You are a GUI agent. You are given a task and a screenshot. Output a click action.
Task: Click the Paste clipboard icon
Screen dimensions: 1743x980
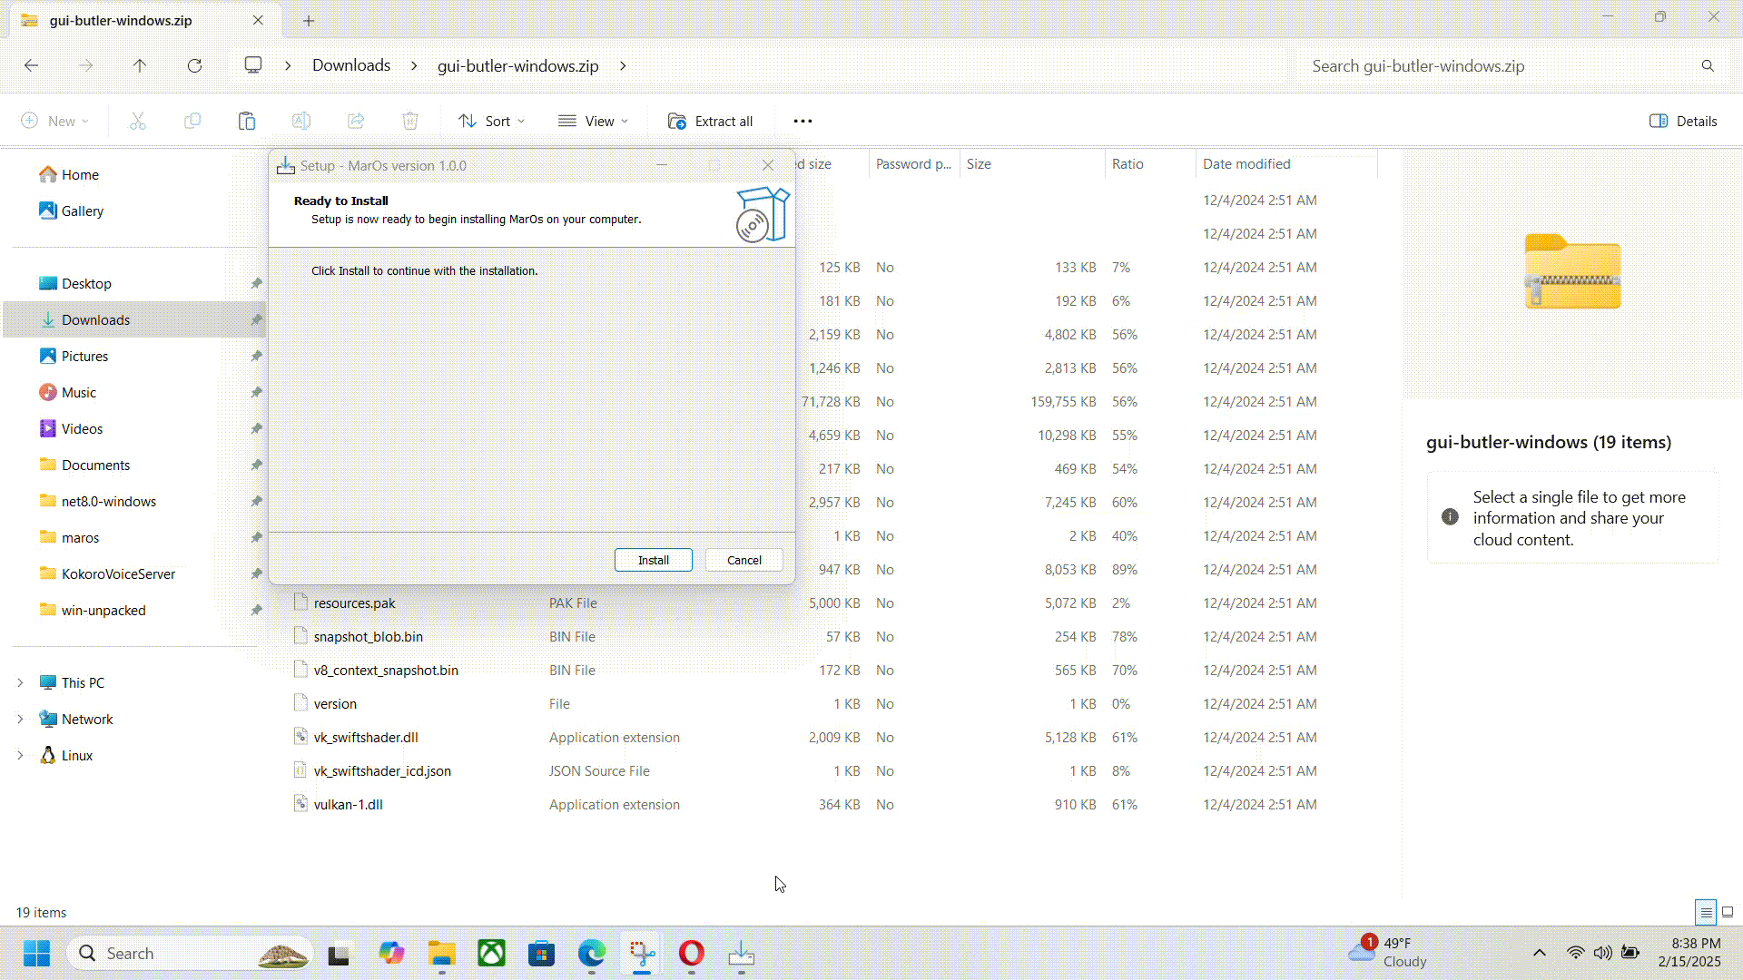tap(246, 121)
